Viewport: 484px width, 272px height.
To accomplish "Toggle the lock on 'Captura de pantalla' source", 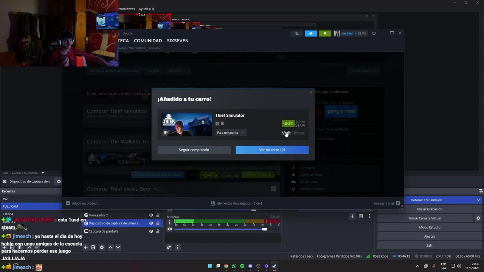I will 158,231.
